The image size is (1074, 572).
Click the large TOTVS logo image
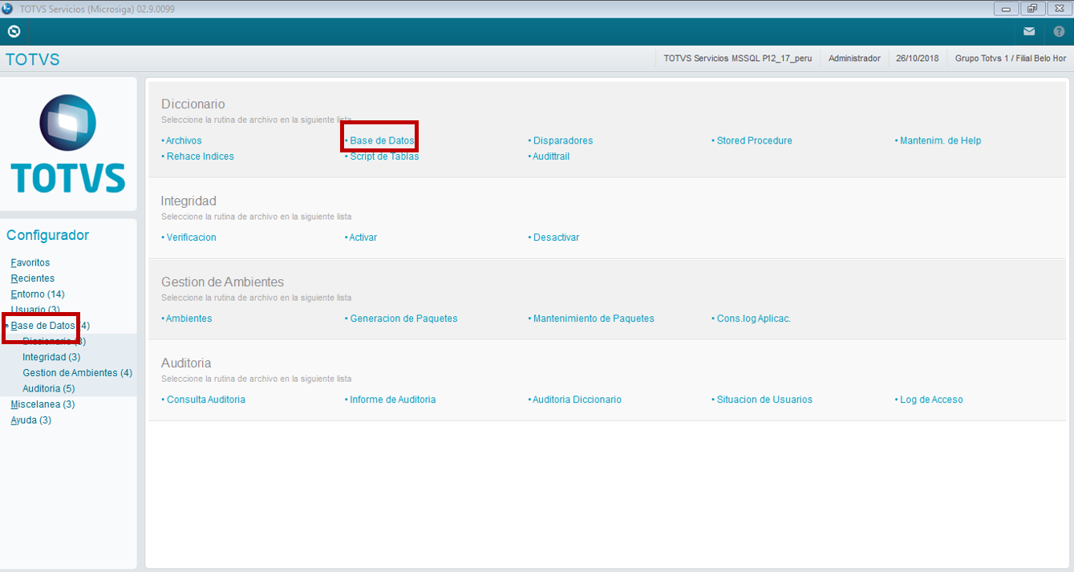click(68, 144)
